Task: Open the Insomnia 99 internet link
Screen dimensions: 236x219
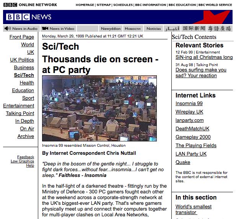Action: pyautogui.click(x=189, y=104)
